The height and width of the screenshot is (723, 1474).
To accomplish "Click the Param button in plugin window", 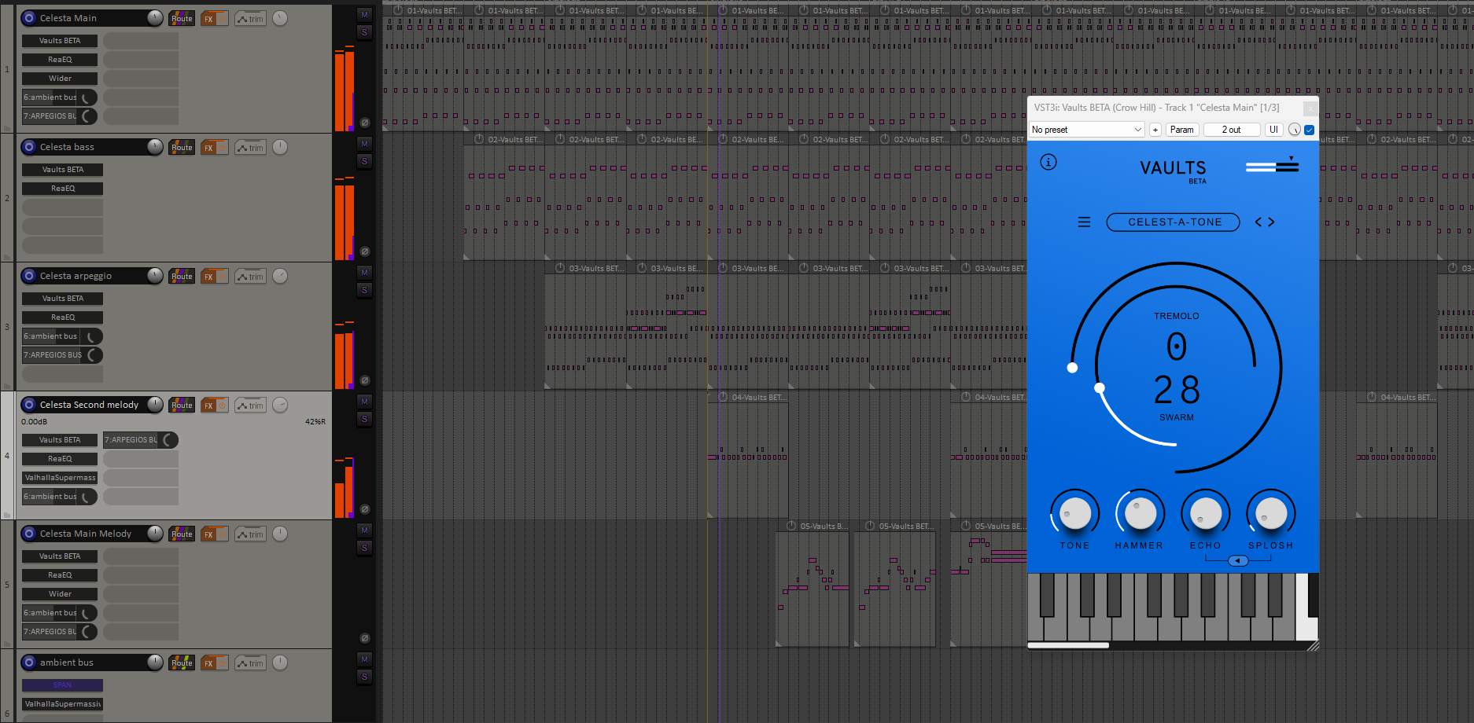I will [1181, 130].
